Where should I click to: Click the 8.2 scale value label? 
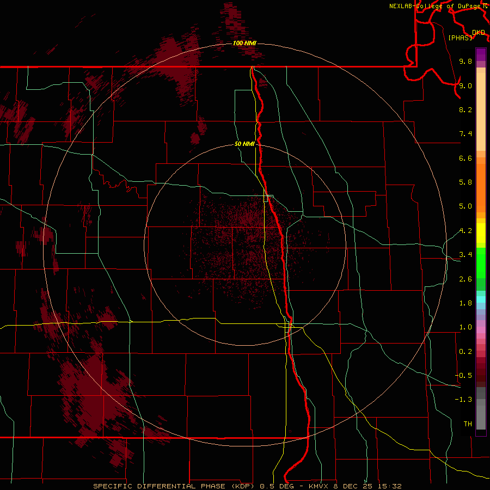[465, 109]
